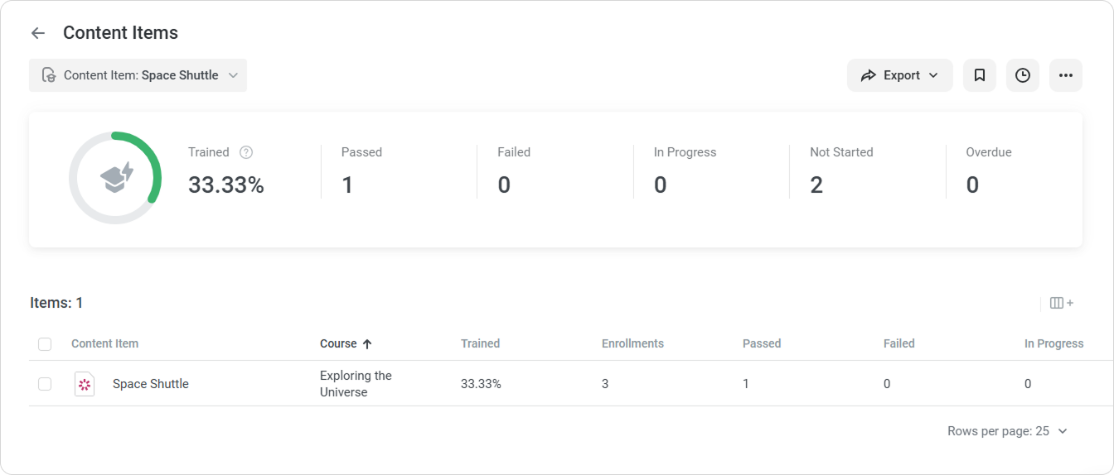Click the add columns icon
The width and height of the screenshot is (1114, 475).
pyautogui.click(x=1061, y=303)
